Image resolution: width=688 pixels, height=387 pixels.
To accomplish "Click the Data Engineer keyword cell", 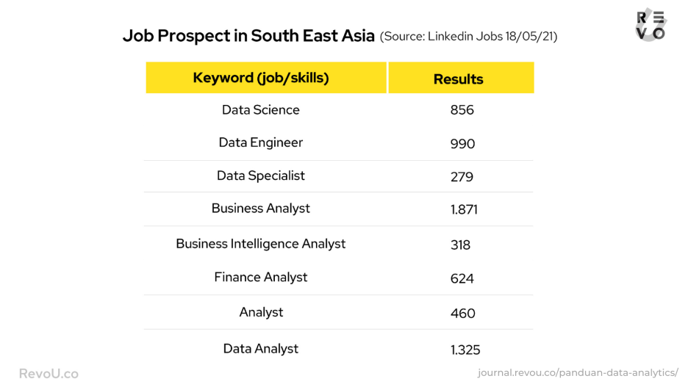I will (261, 142).
